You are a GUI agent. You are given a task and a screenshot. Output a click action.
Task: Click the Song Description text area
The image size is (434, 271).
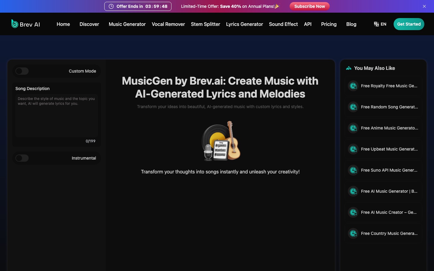click(x=56, y=116)
